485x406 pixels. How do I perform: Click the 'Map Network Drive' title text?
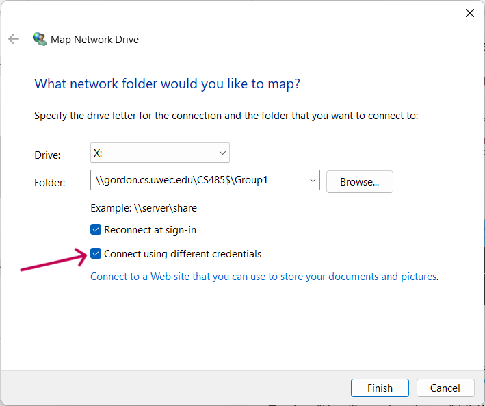click(94, 40)
